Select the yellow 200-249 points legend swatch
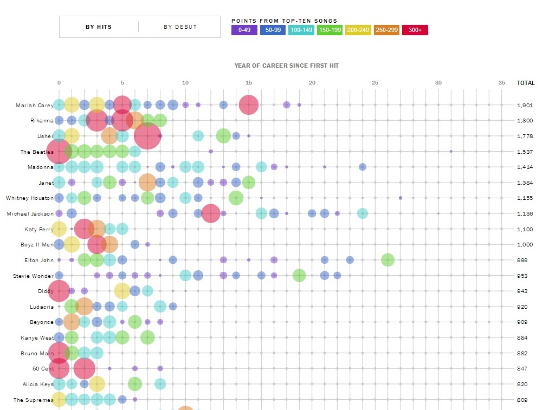549x410 pixels. click(x=358, y=30)
